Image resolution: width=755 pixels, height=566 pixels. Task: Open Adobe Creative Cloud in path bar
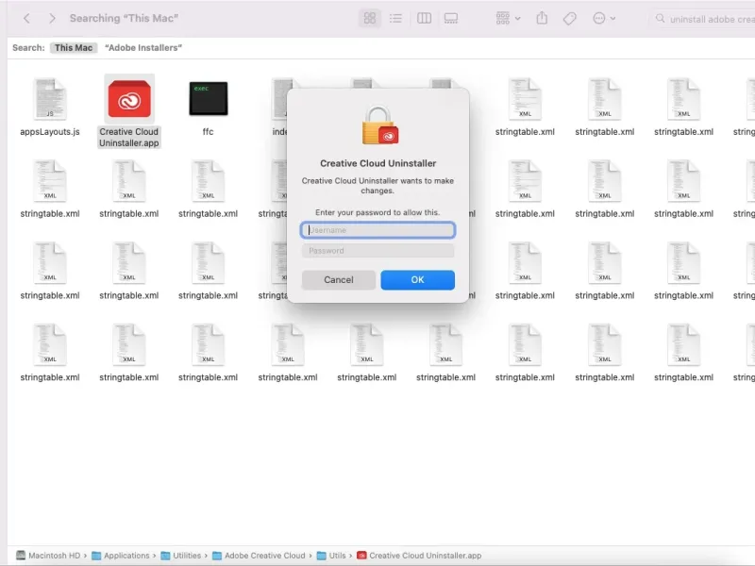pos(259,556)
